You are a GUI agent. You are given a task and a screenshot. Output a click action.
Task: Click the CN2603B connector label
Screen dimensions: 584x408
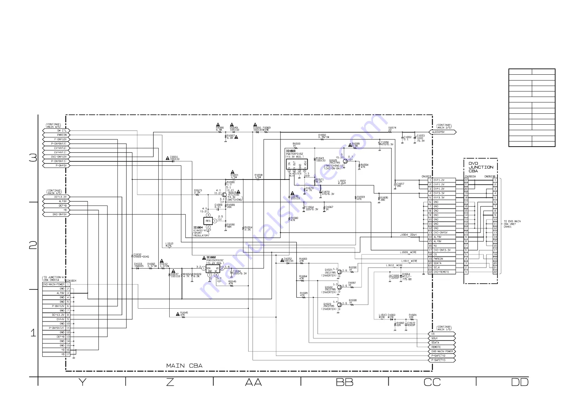tap(490, 177)
